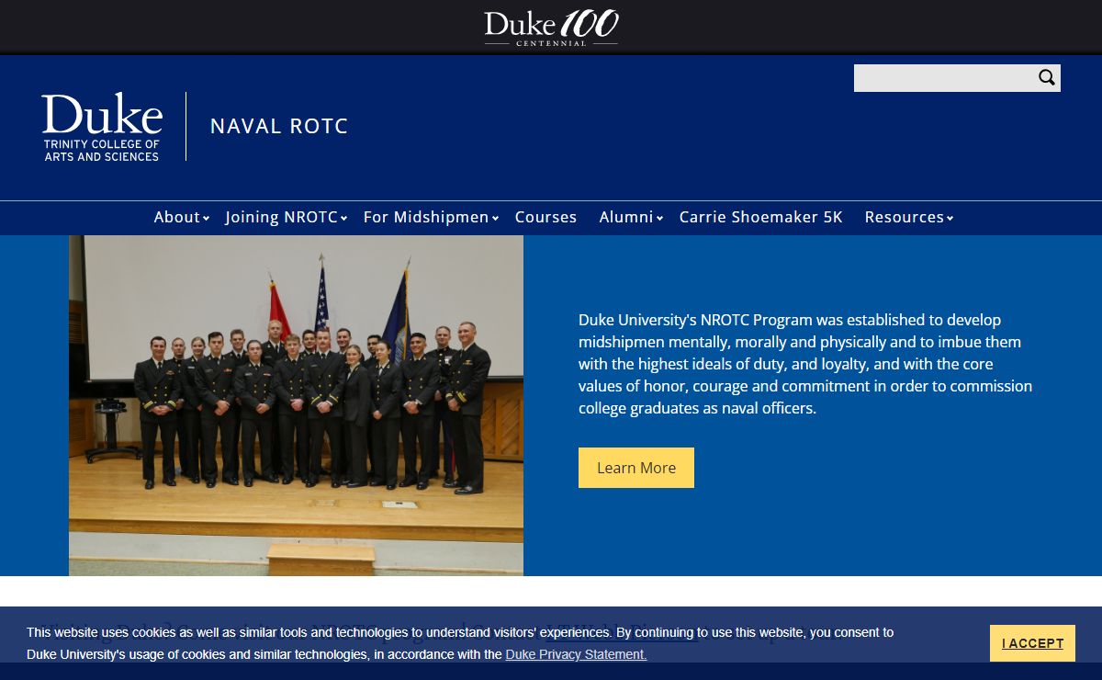Expand the For Midshipmen dropdown arrow
The height and width of the screenshot is (680, 1102).
[495, 219]
